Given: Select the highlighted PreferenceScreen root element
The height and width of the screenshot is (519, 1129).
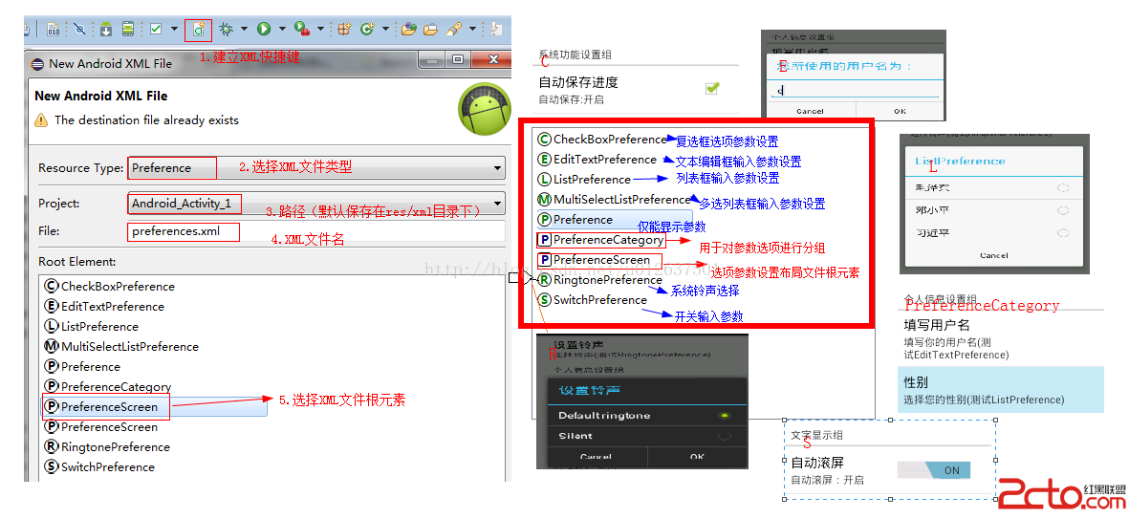Looking at the screenshot, I should coord(155,407).
